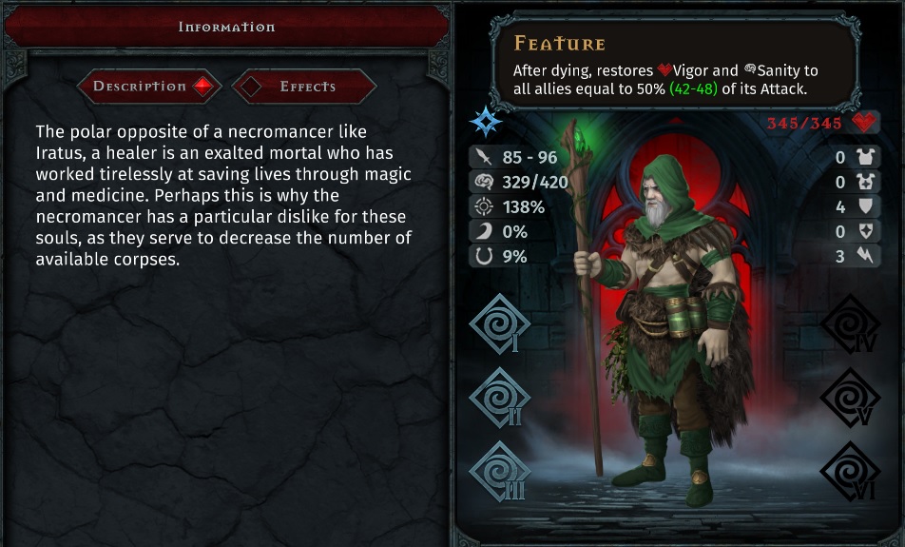Click the blue star rank icon
This screenshot has height=547, width=905.
(485, 122)
